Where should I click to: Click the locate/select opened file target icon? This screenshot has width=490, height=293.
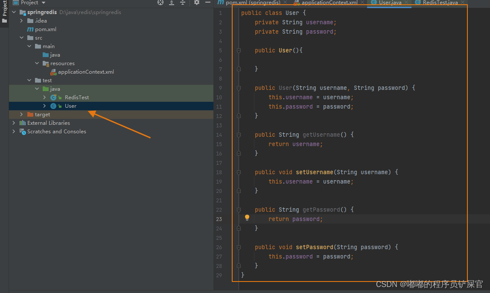point(160,3)
